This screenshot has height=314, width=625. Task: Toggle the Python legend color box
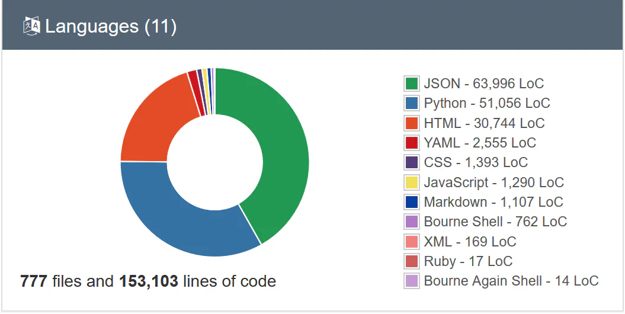click(412, 103)
